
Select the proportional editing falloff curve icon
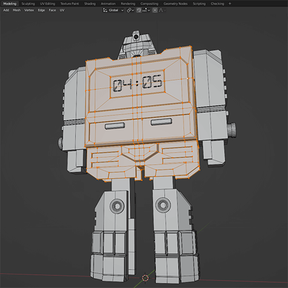coord(162,10)
